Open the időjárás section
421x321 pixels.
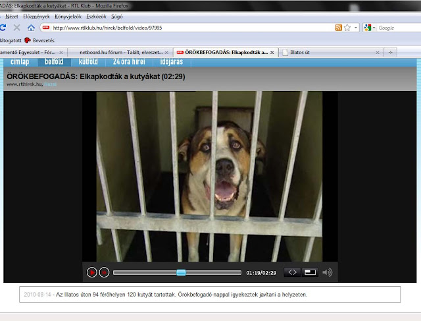point(172,62)
